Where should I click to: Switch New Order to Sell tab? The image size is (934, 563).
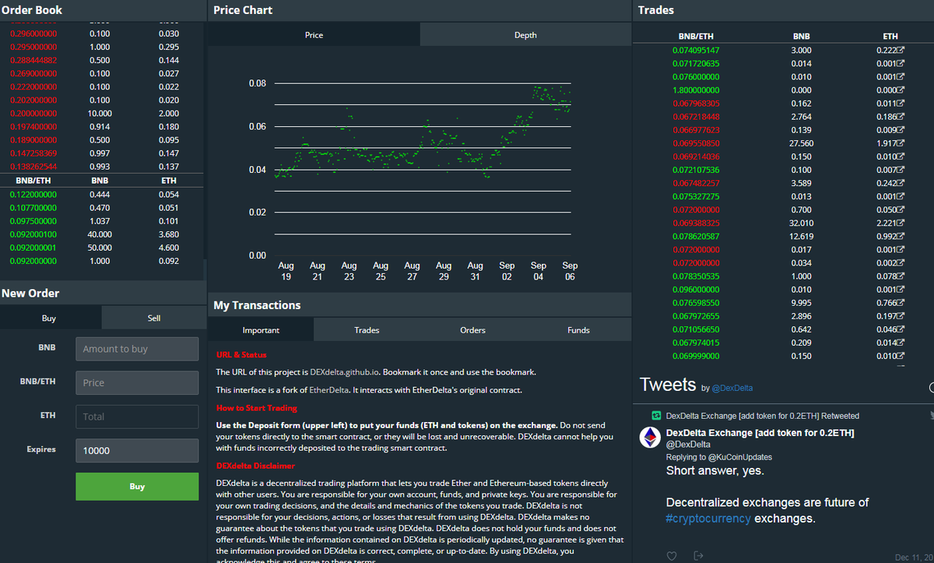154,318
